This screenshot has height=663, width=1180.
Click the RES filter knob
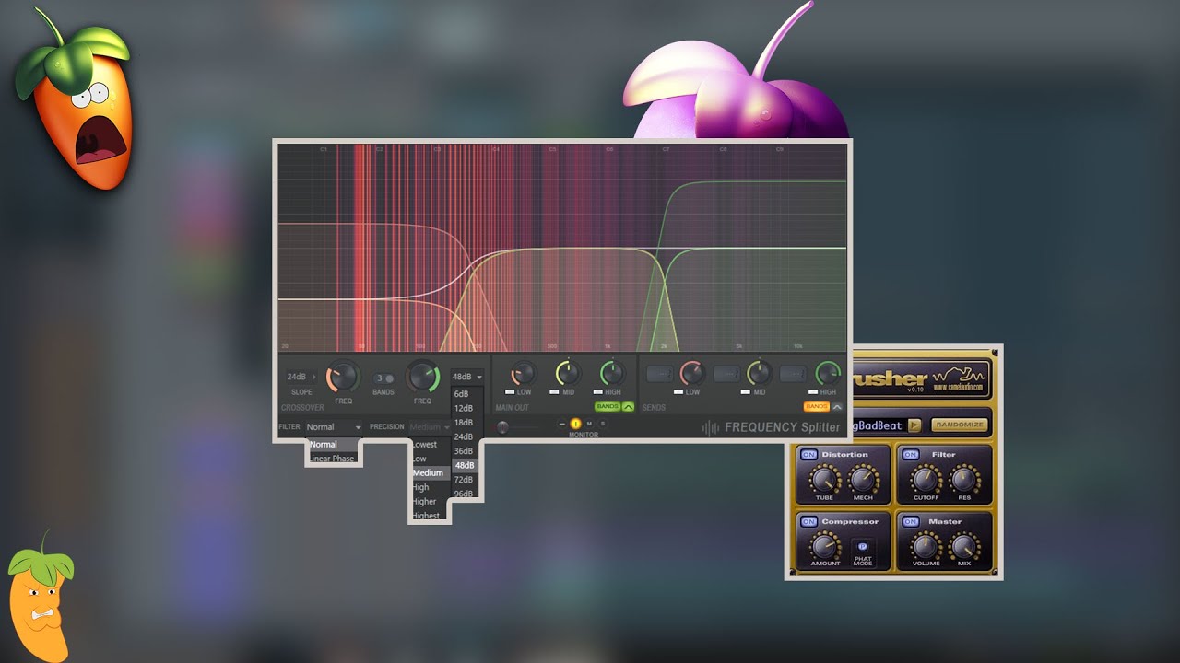point(964,479)
